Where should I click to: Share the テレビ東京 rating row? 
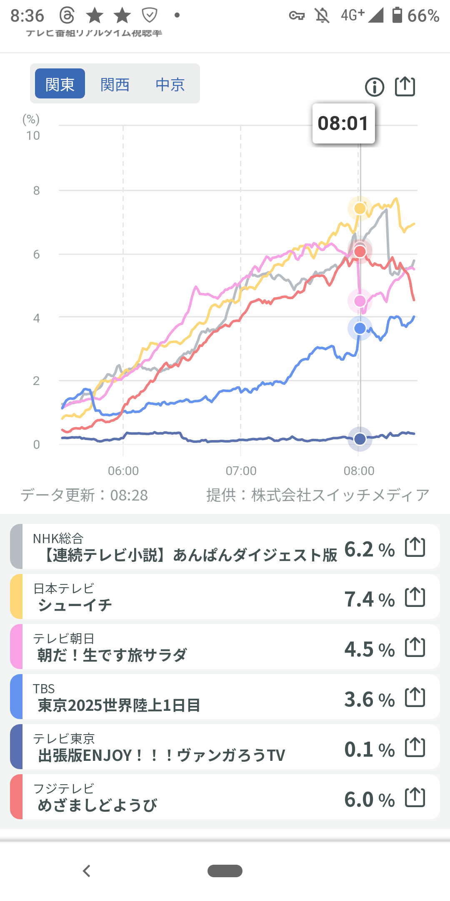click(415, 747)
